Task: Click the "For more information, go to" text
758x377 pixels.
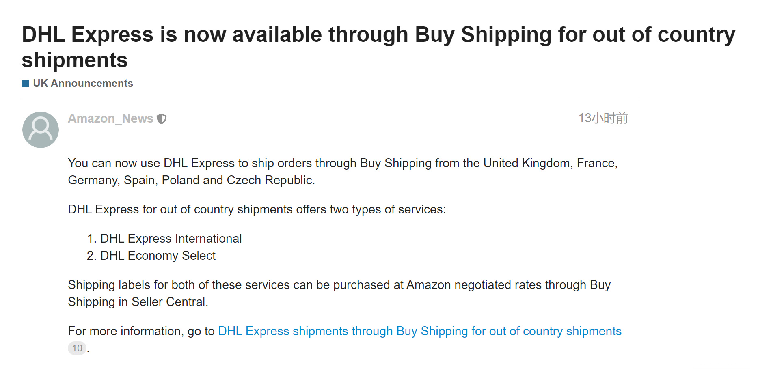Action: point(141,331)
